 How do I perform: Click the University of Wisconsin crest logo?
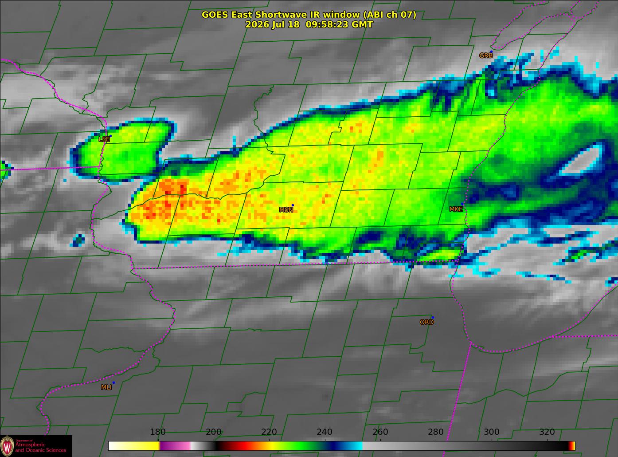tap(7, 446)
